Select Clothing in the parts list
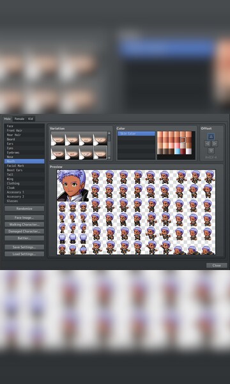 [24, 184]
